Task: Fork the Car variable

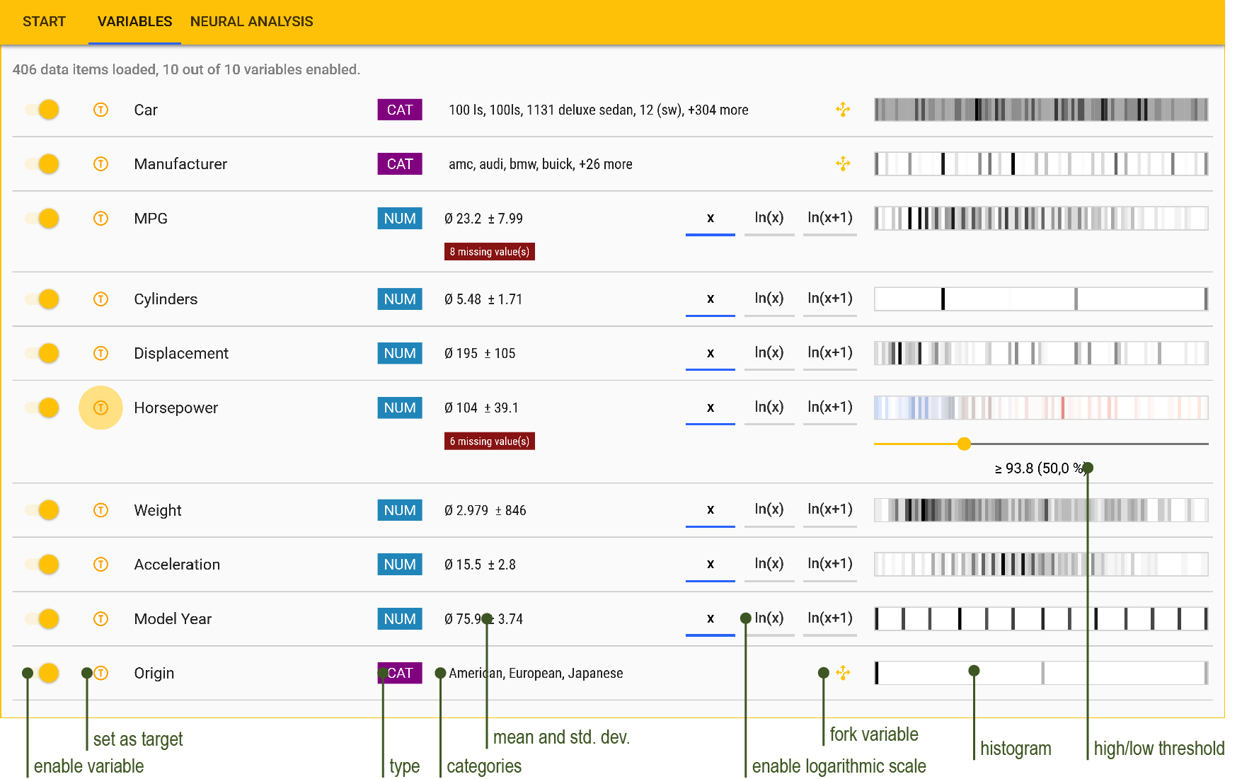Action: coord(843,110)
